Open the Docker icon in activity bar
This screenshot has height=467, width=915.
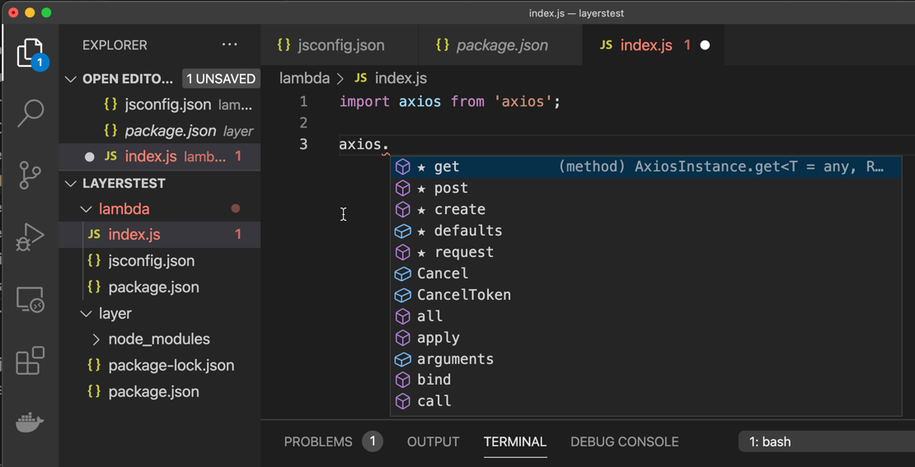30,422
